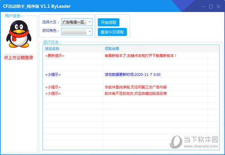Close the CF活动助手 window

[x=218, y=7]
